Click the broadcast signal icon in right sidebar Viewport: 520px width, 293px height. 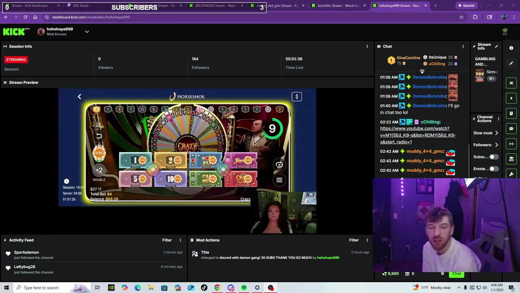[x=511, y=144]
